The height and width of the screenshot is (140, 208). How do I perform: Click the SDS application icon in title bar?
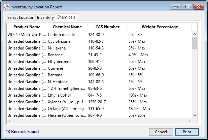click(x=6, y=7)
